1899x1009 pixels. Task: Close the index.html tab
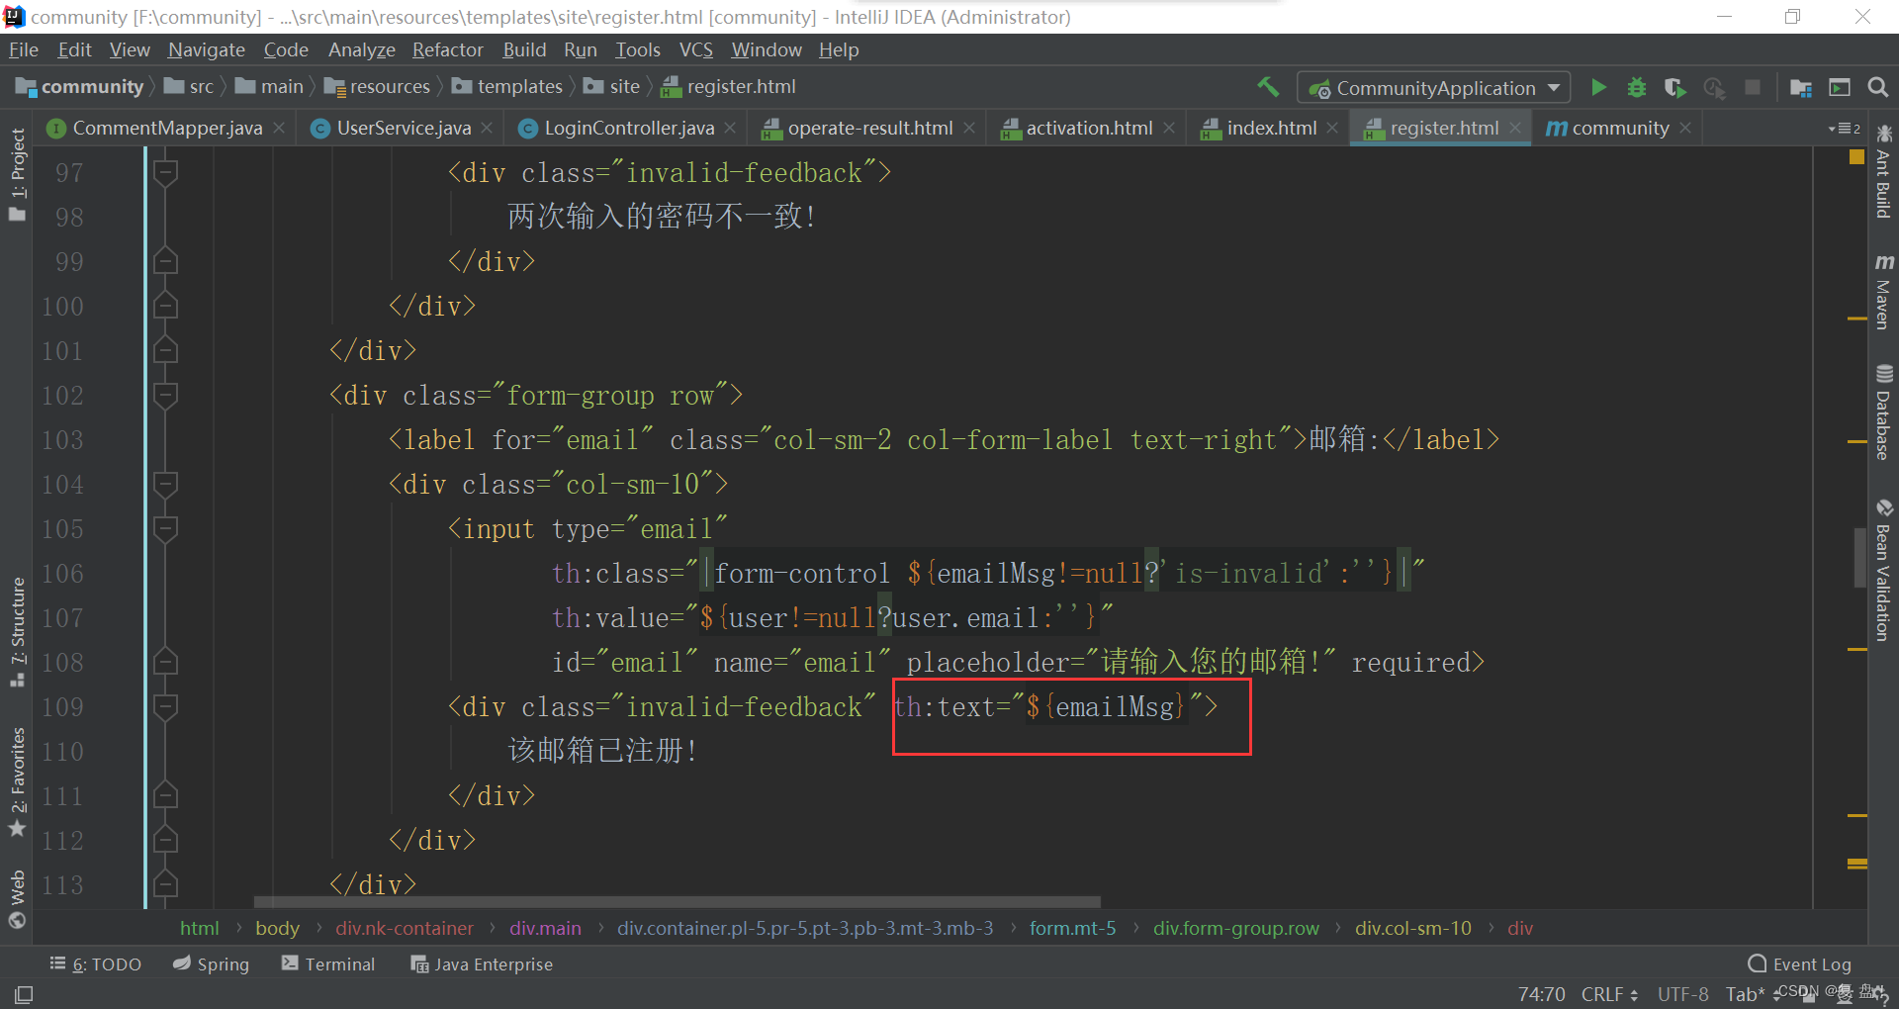pyautogui.click(x=1333, y=128)
